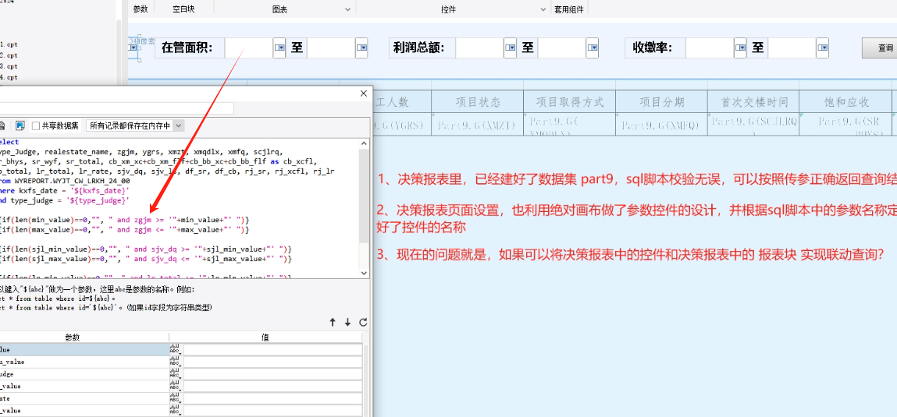Click SQL editor scrollbar down arrow

point(365,274)
